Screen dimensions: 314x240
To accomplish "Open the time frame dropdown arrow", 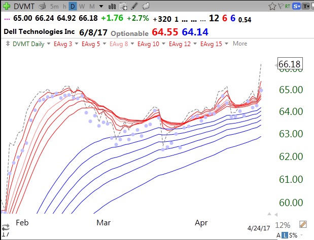I will tap(101, 7).
